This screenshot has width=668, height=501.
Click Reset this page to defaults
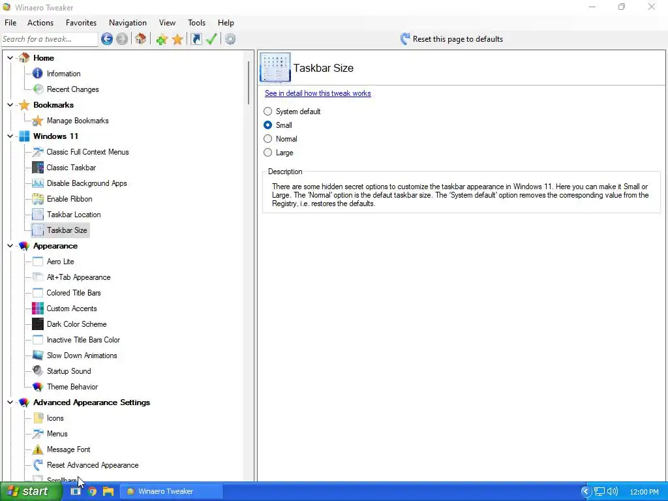point(451,39)
